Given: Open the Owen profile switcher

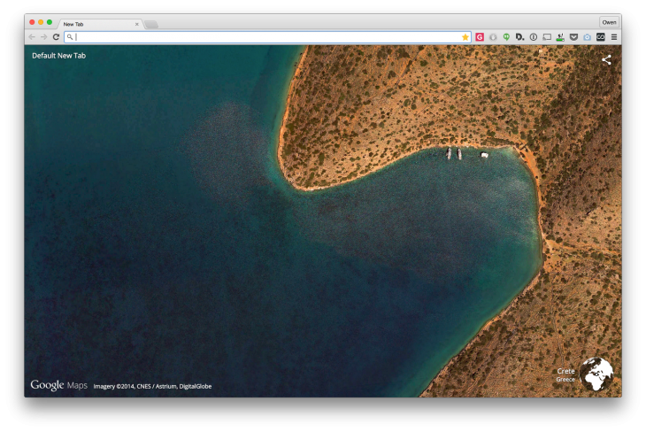Looking at the screenshot, I should point(609,22).
